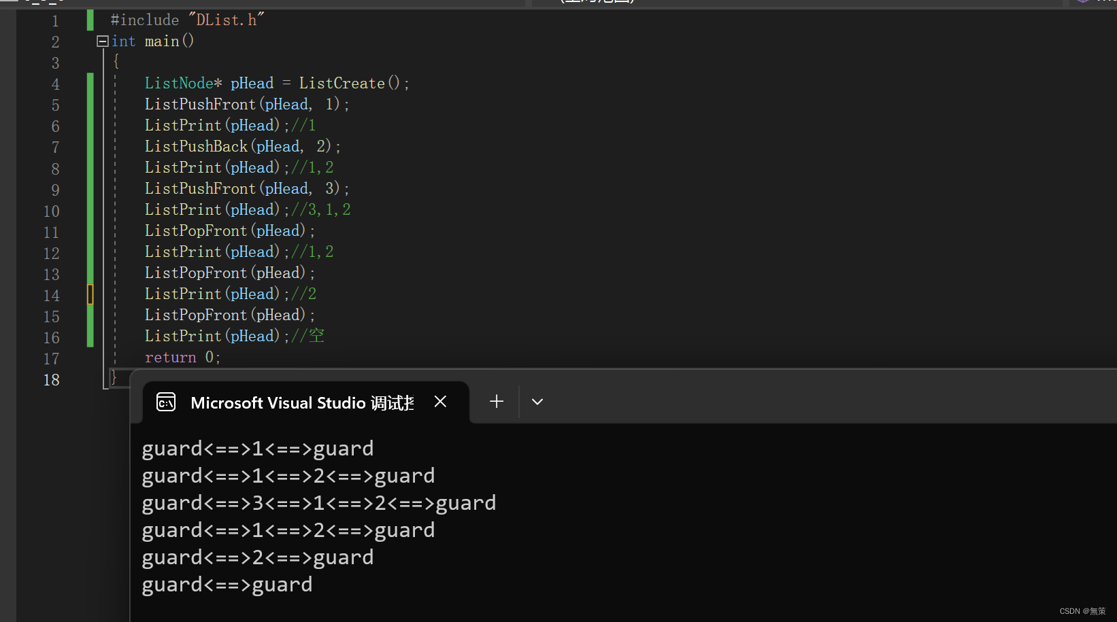
Task: Click console output guard<==>2<==>guard
Action: (x=258, y=557)
